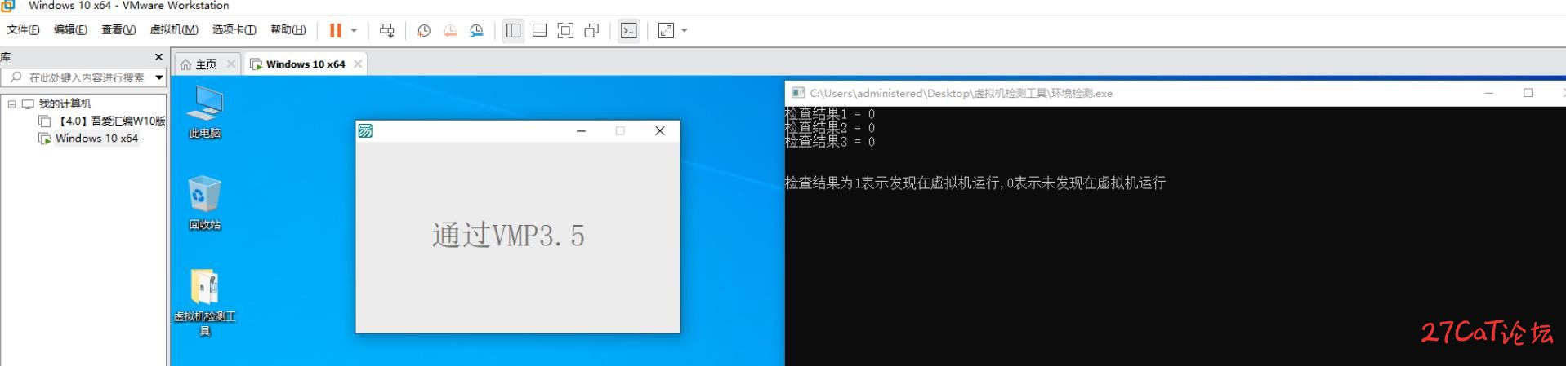Click the 检查结果1 = 0 console line
The width and height of the screenshot is (1566, 366).
pyautogui.click(x=830, y=114)
